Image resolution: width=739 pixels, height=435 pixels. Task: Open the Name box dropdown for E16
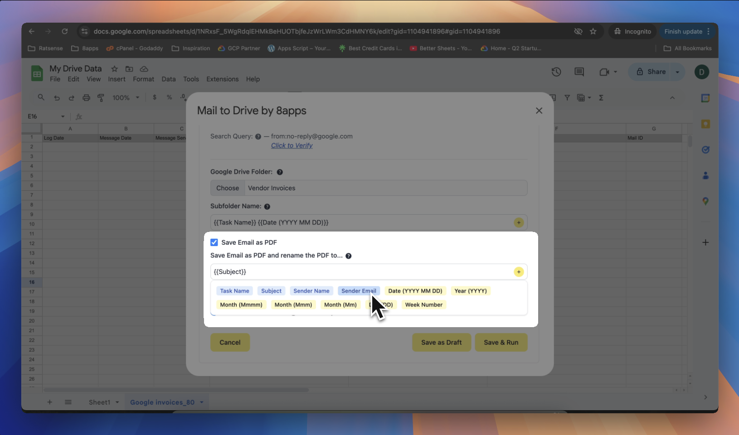point(63,116)
